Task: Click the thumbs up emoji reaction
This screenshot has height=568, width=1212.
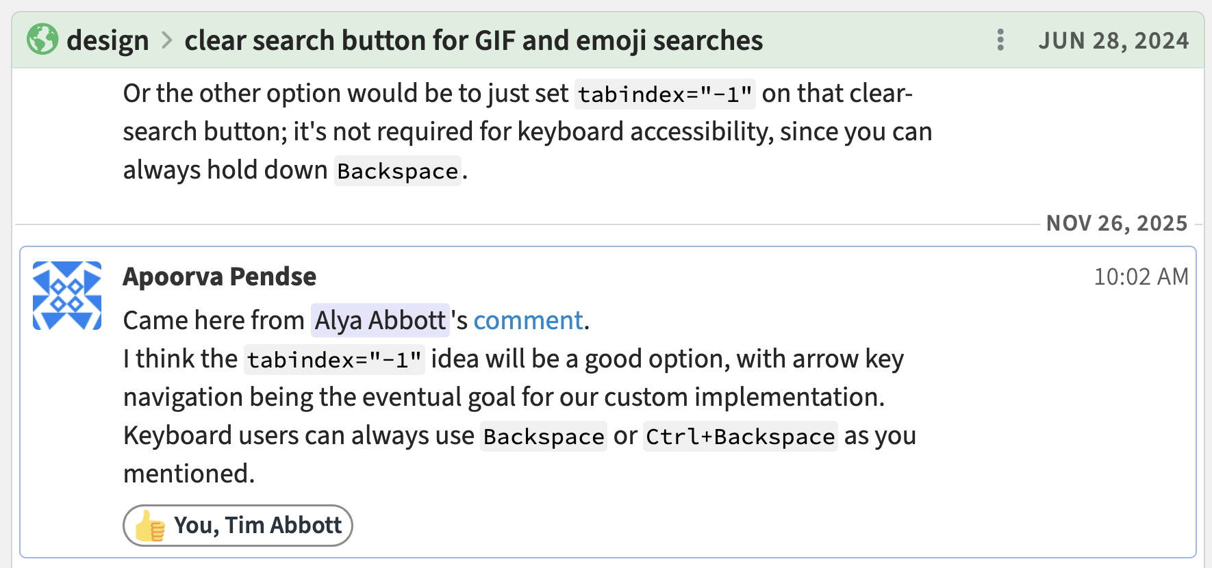Action: (150, 526)
